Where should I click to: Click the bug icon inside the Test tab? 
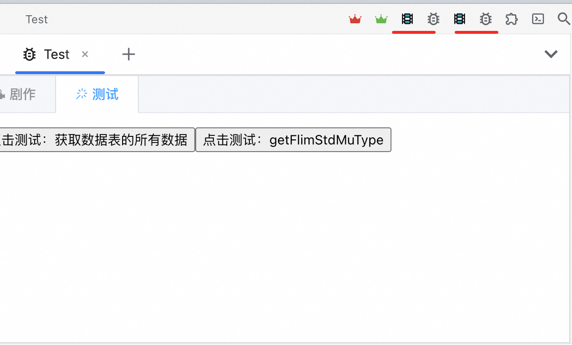point(29,55)
